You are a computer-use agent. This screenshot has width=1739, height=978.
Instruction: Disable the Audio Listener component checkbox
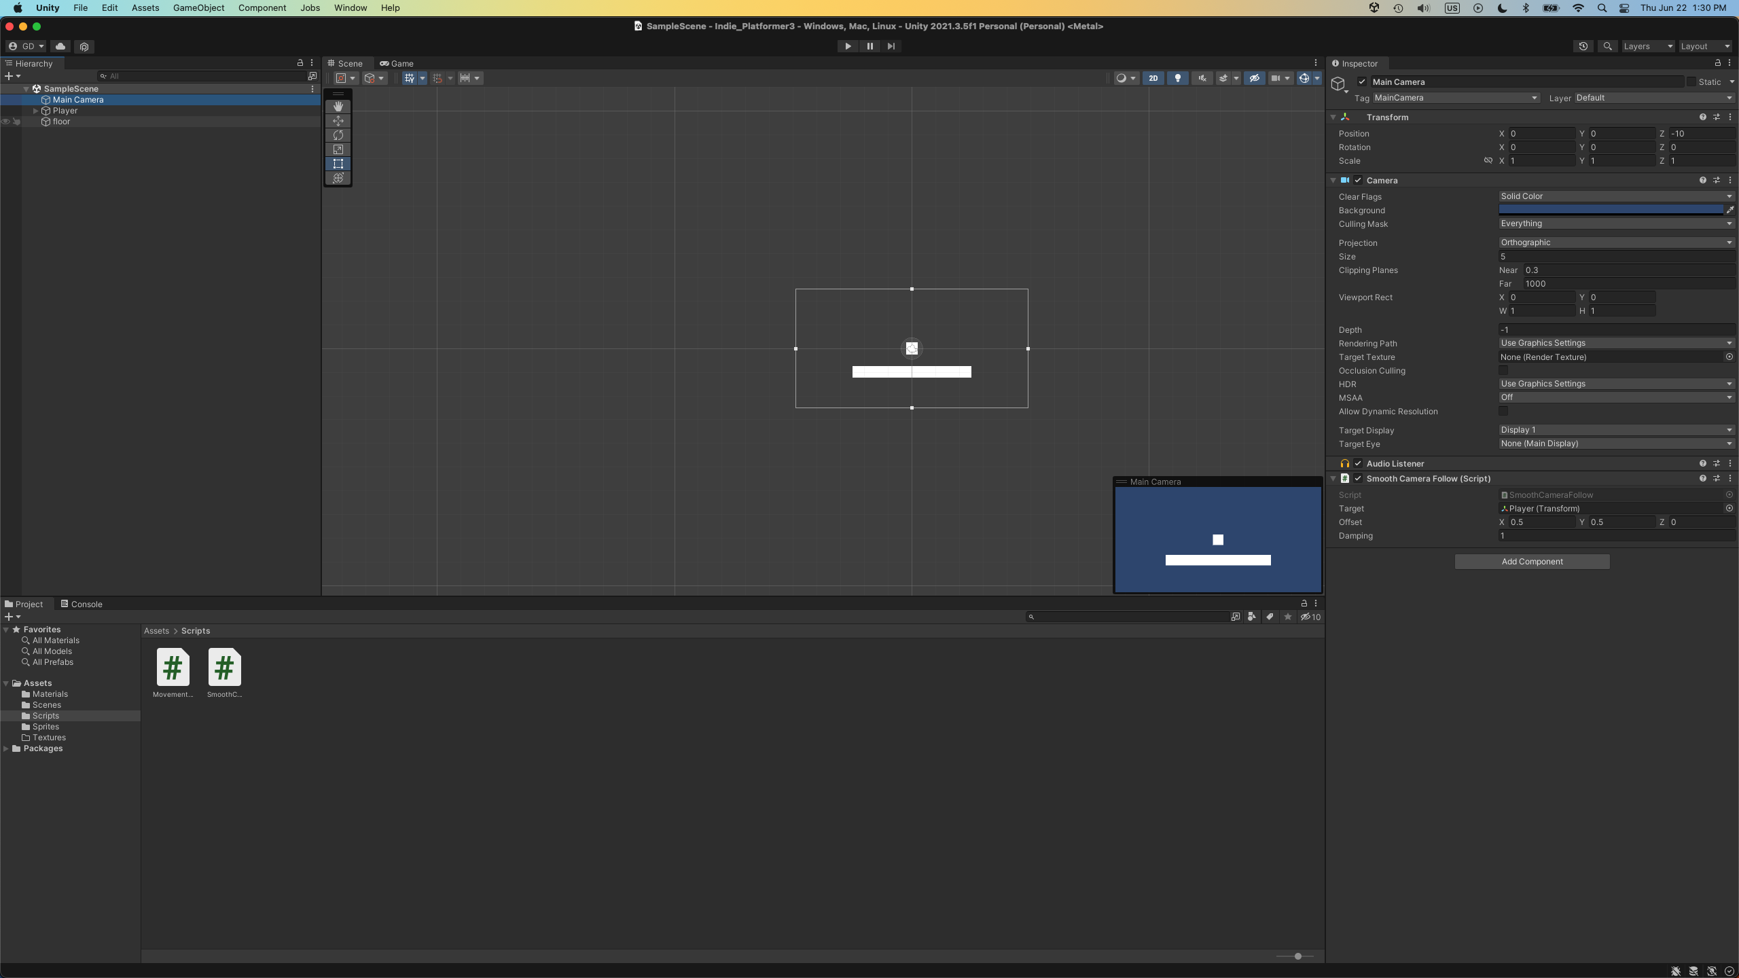[x=1358, y=464]
